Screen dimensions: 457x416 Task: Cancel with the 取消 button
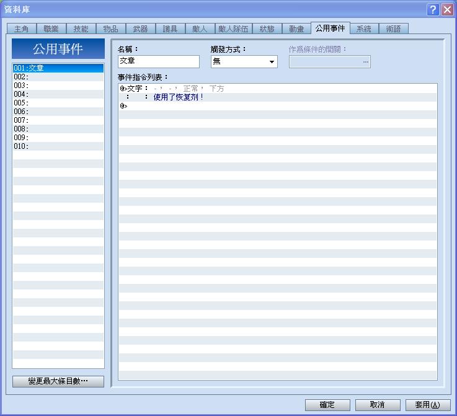click(378, 405)
